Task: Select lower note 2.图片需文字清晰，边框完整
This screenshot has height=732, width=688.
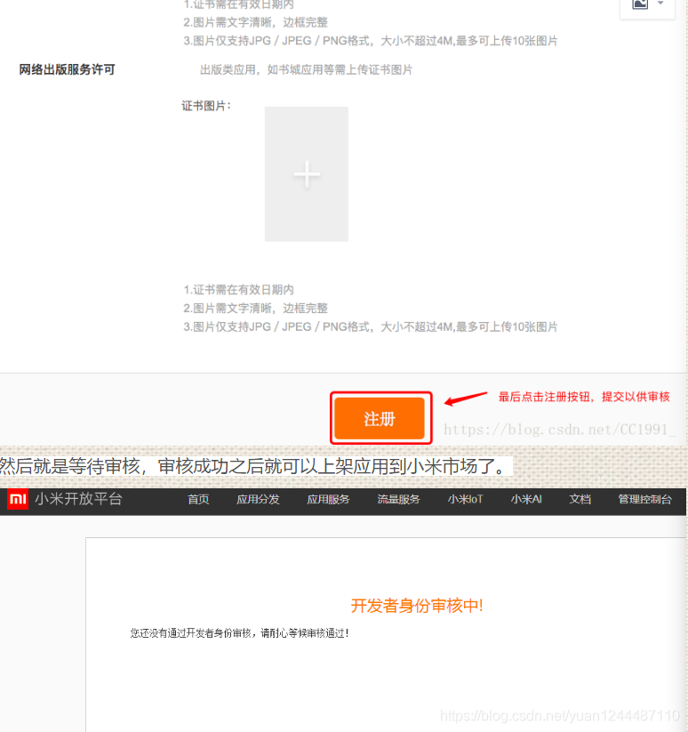Action: [256, 308]
